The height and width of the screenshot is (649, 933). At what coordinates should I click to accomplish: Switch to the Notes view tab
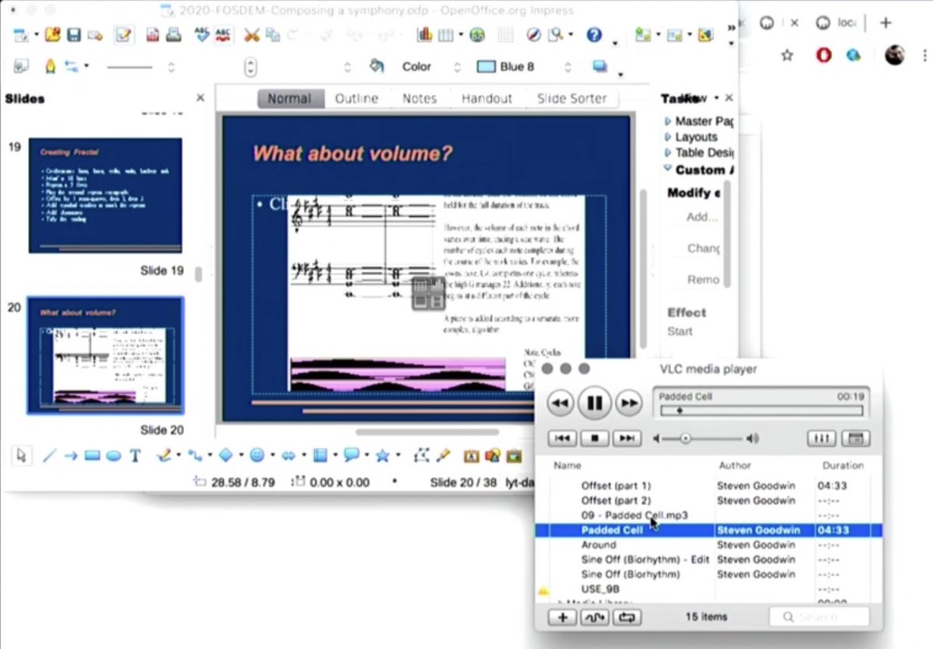(x=420, y=99)
